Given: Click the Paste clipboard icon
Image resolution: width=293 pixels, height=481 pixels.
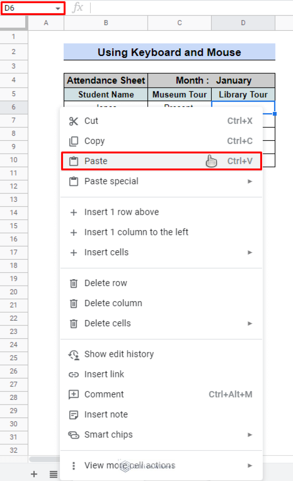Looking at the screenshot, I should click(x=74, y=161).
